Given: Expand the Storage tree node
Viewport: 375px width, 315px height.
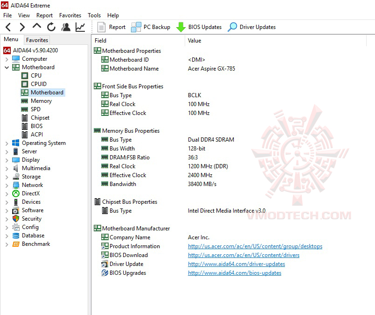Looking at the screenshot, I should [7, 177].
